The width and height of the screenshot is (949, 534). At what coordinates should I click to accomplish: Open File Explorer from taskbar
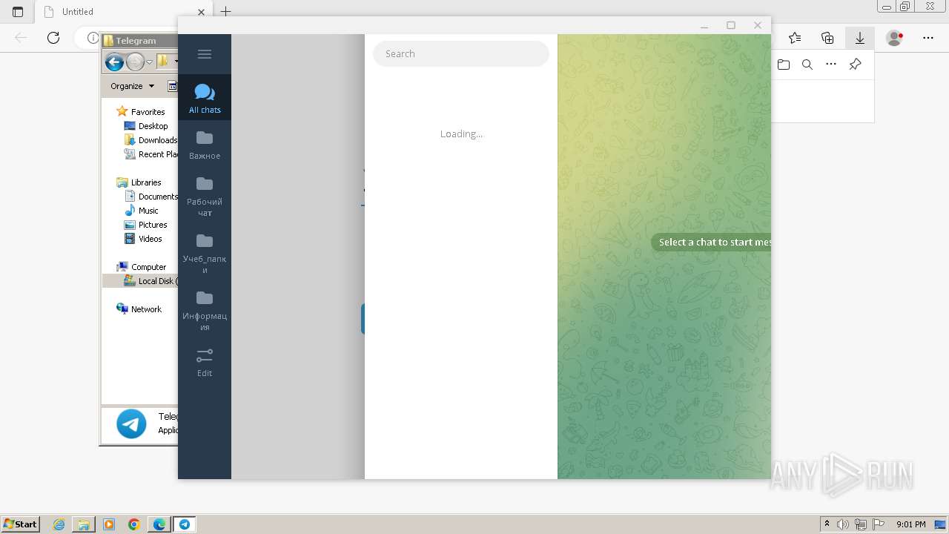click(x=84, y=524)
